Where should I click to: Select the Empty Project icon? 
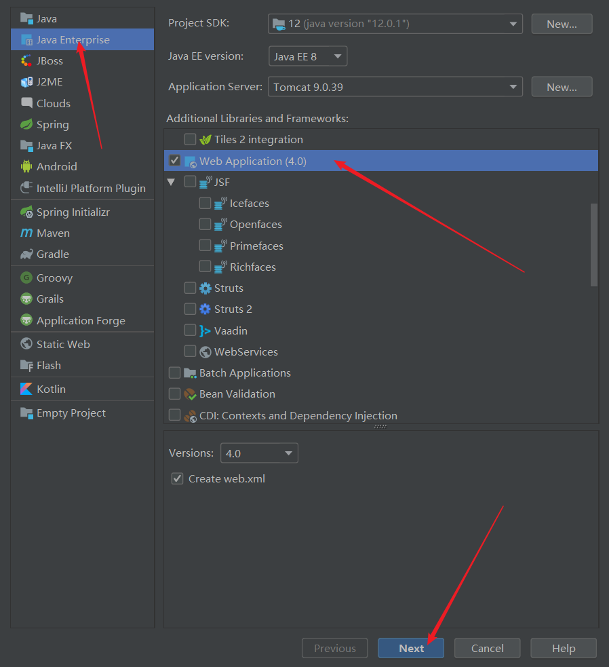pyautogui.click(x=26, y=413)
